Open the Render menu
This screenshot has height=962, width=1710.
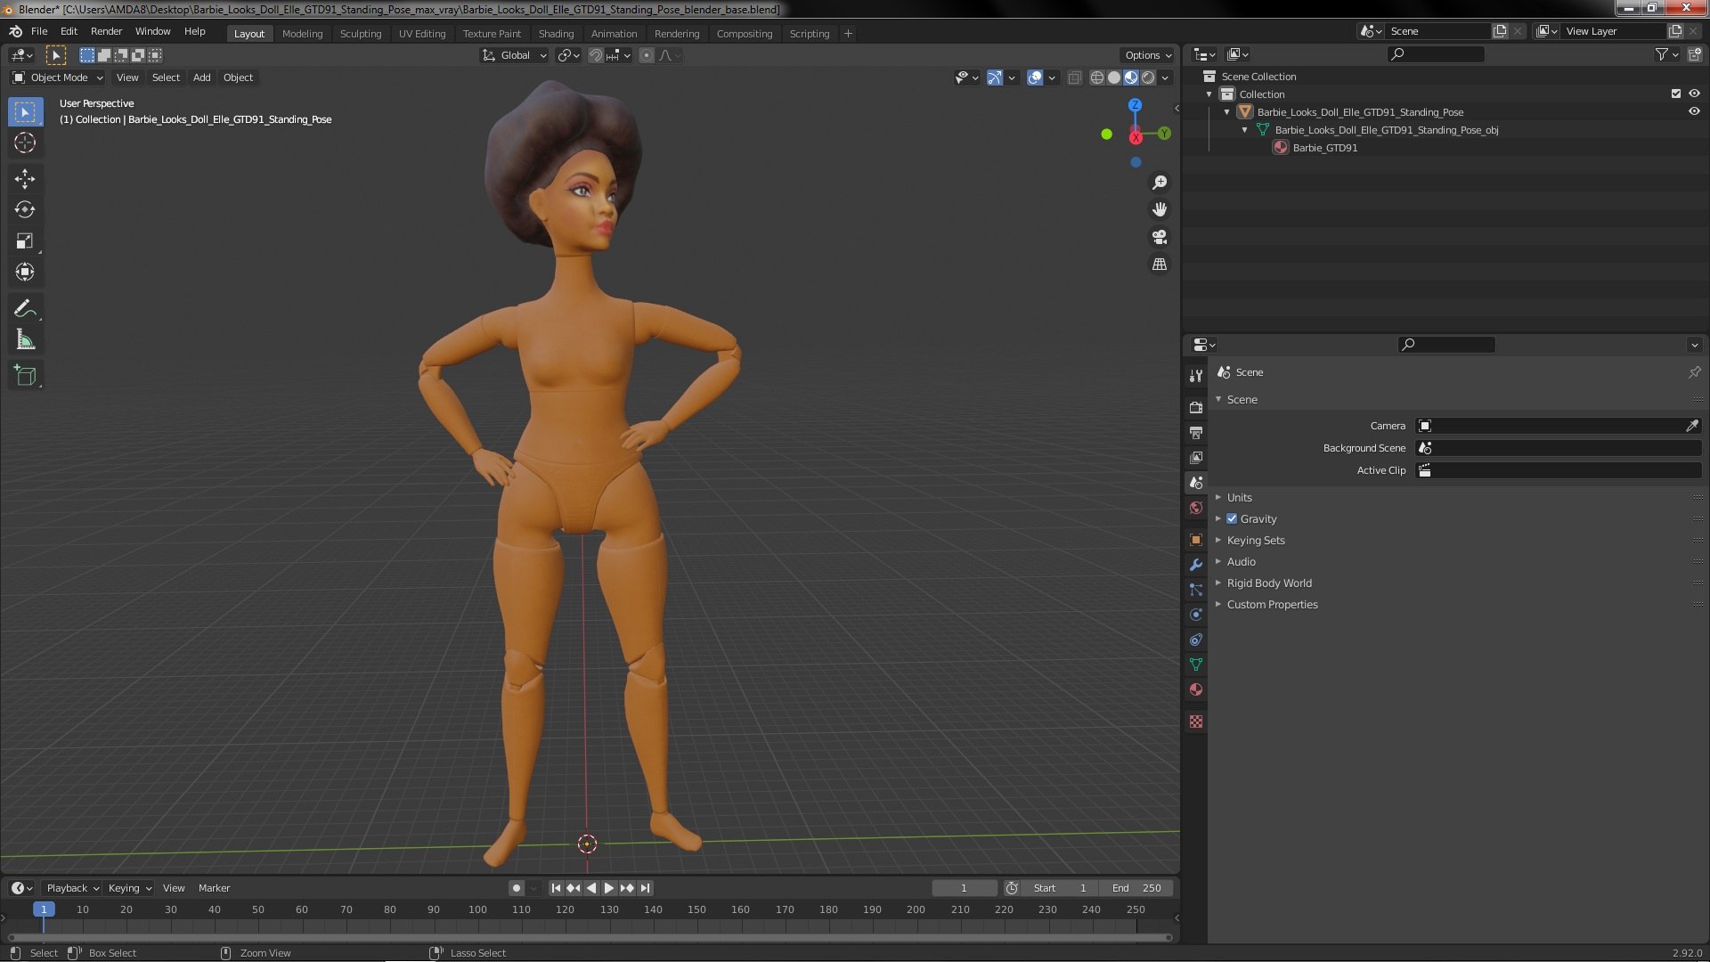106,31
